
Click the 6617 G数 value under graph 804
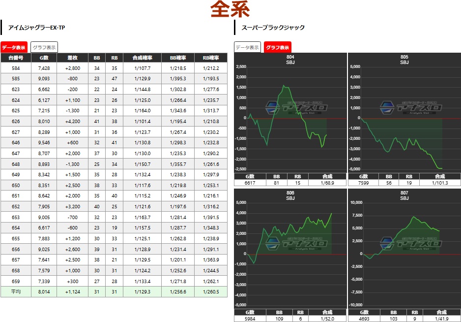[250, 183]
